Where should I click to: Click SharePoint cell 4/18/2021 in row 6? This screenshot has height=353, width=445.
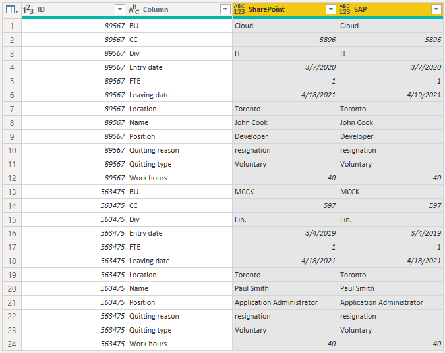click(285, 95)
